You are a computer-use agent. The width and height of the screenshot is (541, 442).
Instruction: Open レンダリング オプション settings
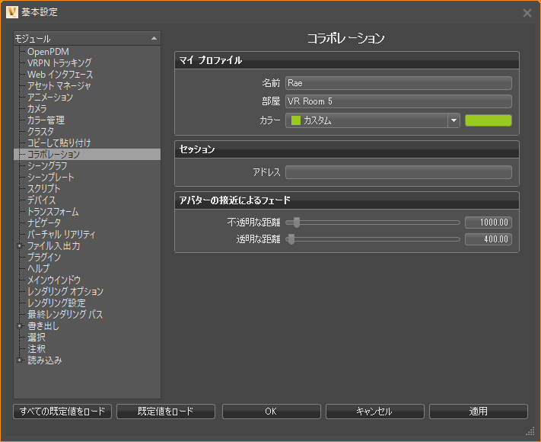coord(65,291)
